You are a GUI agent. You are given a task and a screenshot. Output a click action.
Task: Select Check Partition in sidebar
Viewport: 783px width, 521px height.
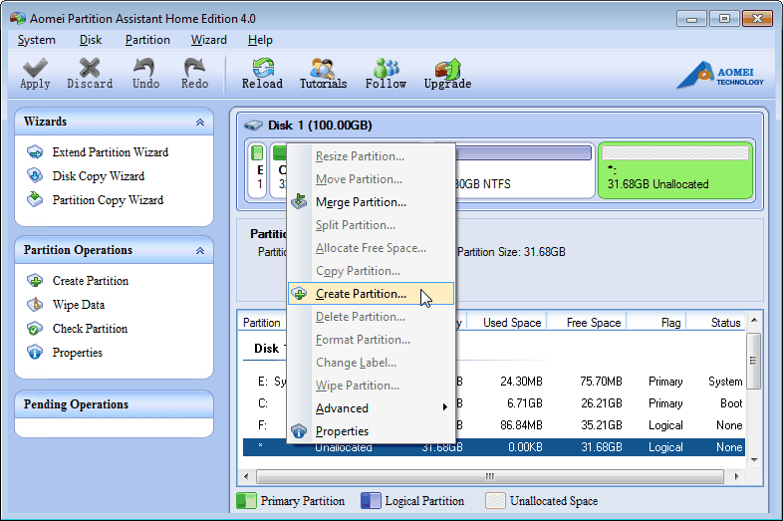[x=90, y=329]
